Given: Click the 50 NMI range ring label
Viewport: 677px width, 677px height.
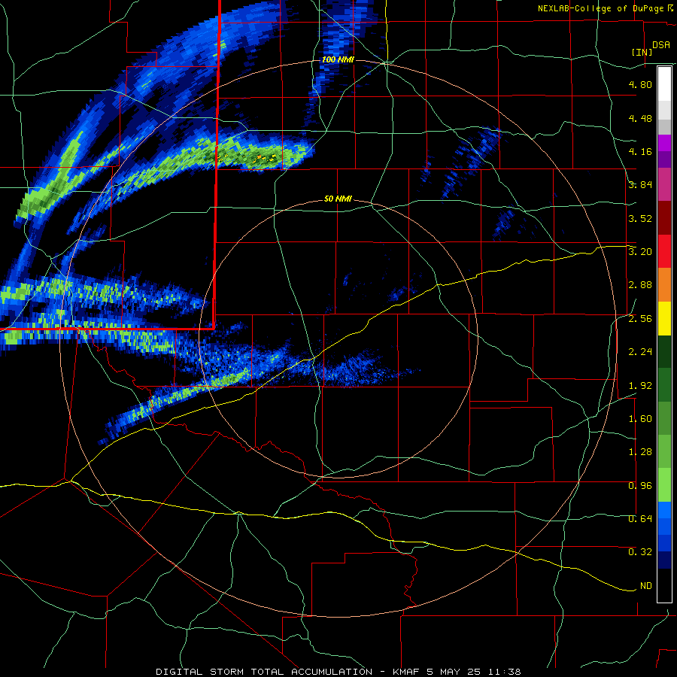Looking at the screenshot, I should [x=338, y=199].
